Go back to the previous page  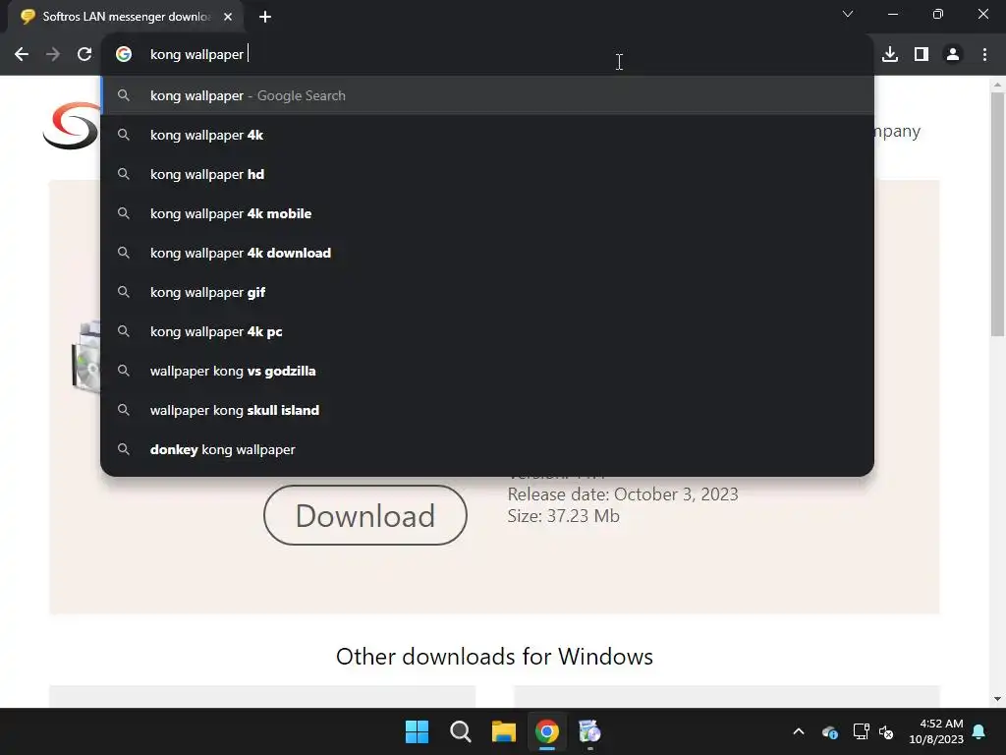[22, 55]
